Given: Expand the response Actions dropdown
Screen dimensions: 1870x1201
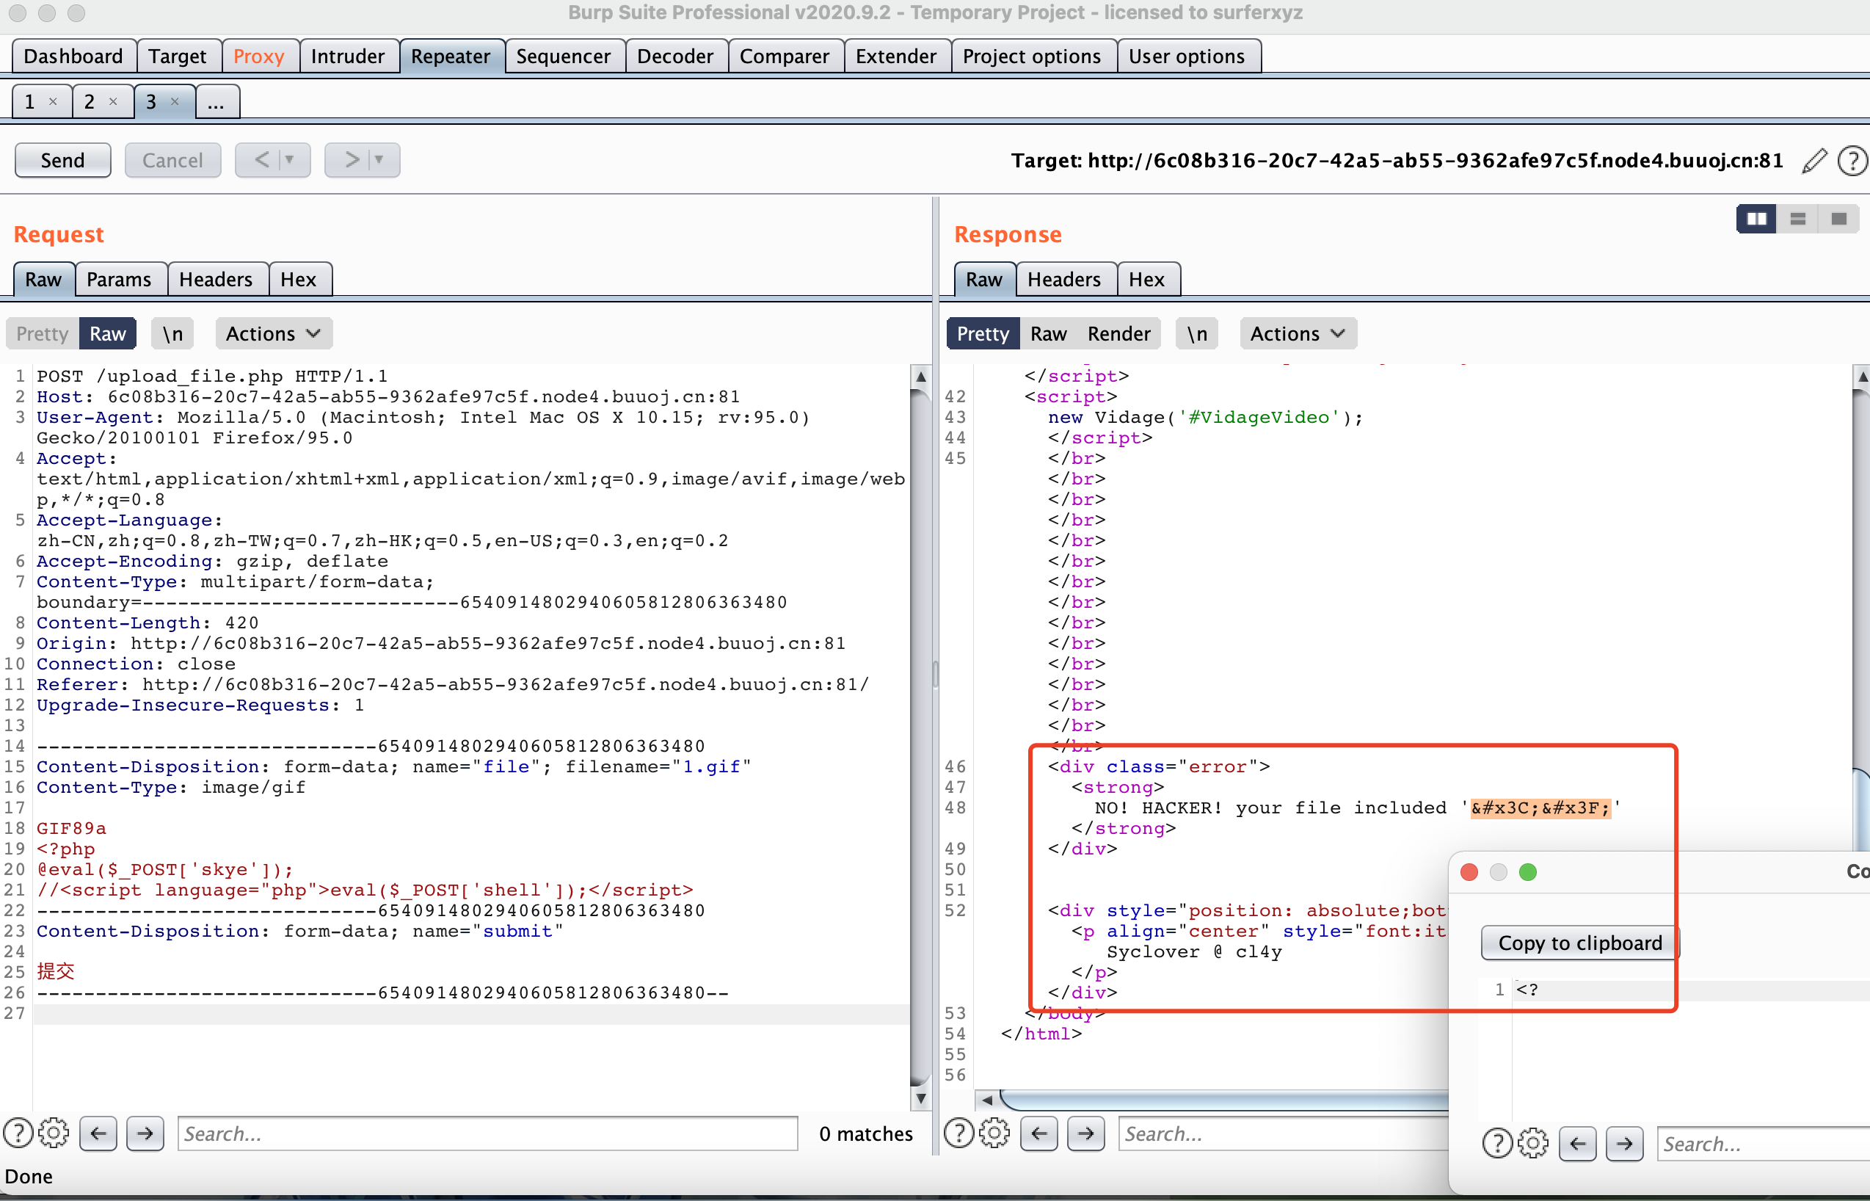Looking at the screenshot, I should pyautogui.click(x=1297, y=334).
